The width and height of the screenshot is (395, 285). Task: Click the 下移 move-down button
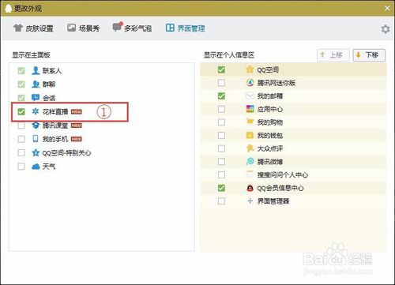coord(369,55)
